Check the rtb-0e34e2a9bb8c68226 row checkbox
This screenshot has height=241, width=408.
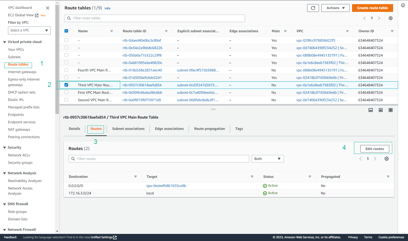coord(66,48)
